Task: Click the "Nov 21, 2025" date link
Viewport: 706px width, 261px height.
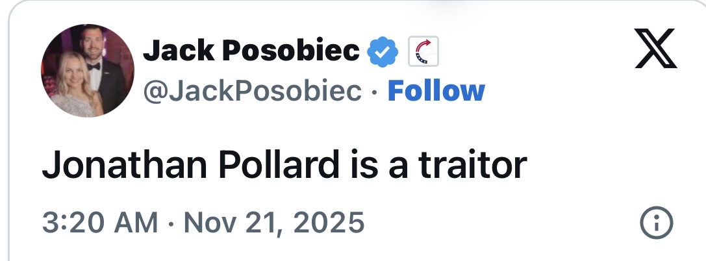Action: pos(274,223)
